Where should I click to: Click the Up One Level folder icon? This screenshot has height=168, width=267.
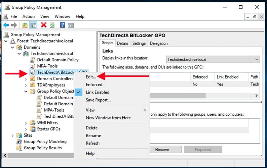pos(25,25)
